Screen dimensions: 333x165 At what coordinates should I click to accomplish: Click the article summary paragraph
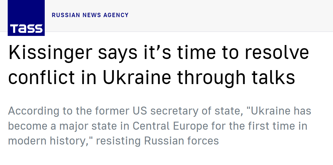(x=160, y=126)
